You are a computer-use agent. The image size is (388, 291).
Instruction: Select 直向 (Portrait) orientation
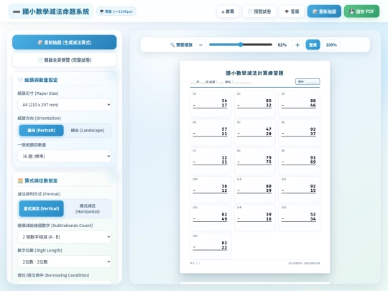click(42, 130)
